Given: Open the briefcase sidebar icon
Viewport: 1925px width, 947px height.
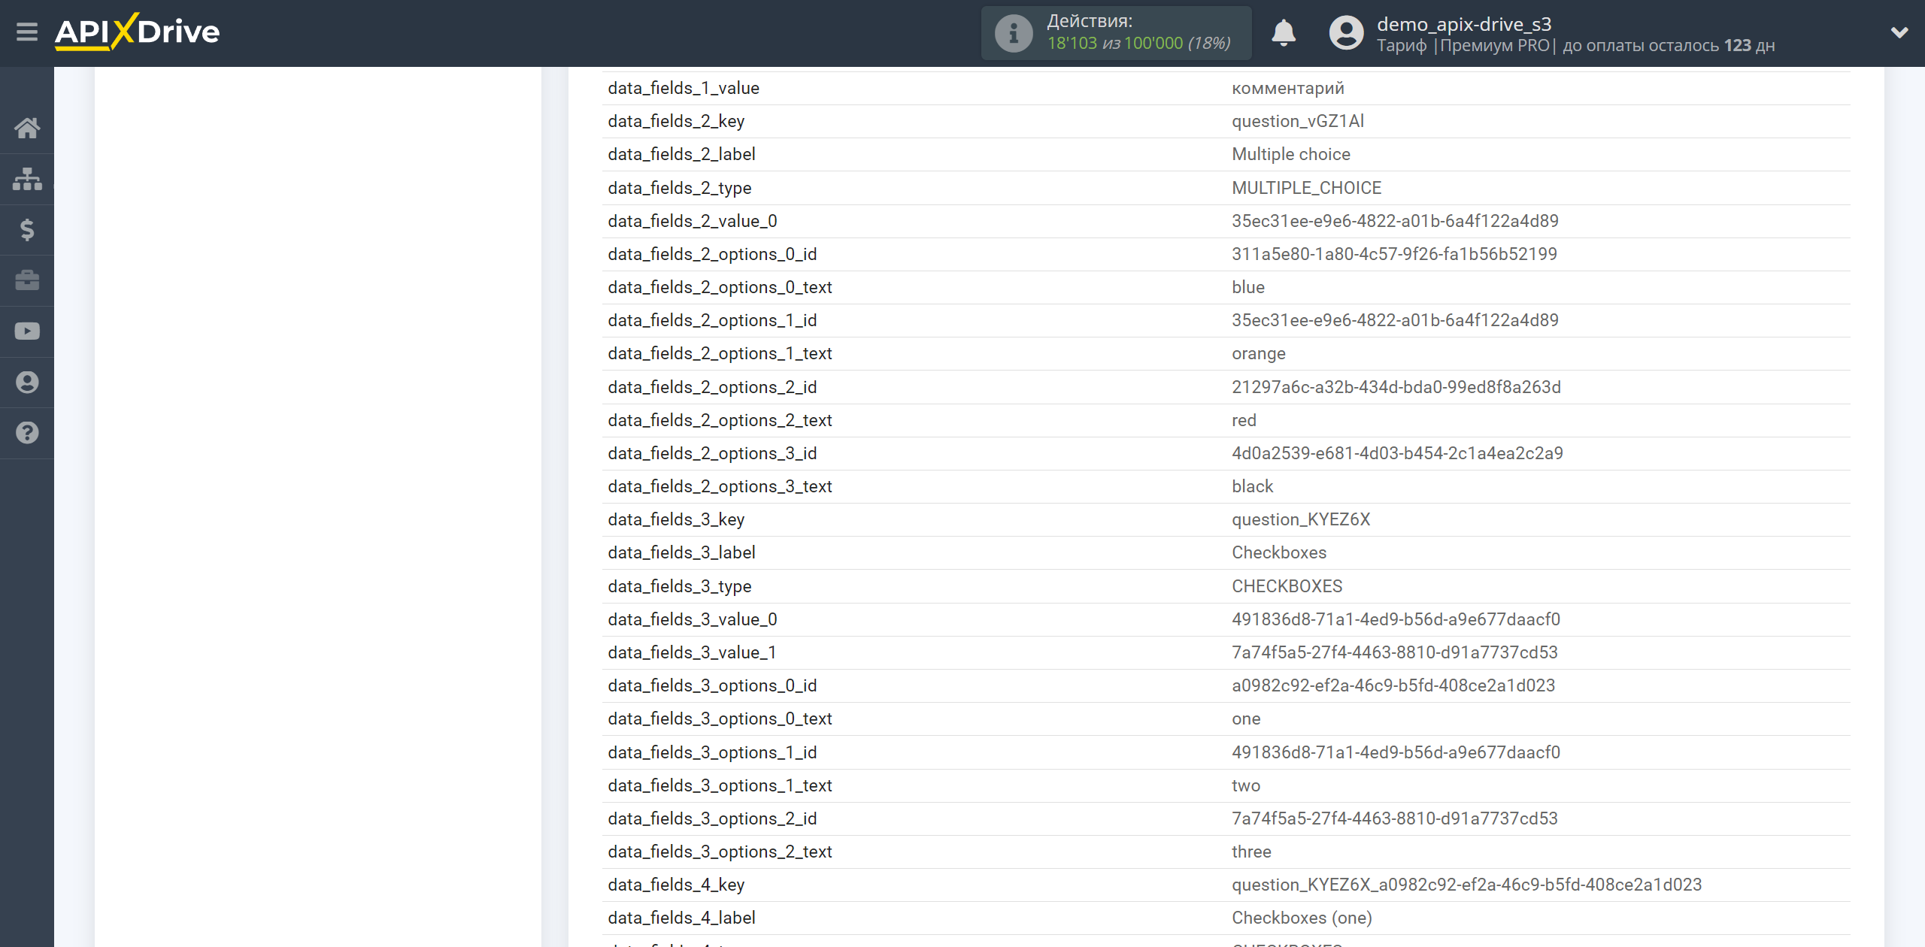Looking at the screenshot, I should (27, 280).
